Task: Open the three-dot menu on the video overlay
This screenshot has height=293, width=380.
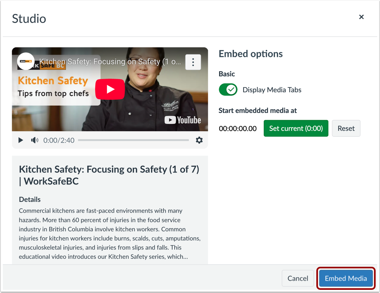Action: point(193,62)
